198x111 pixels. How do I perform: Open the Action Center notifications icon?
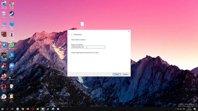coord(195,109)
